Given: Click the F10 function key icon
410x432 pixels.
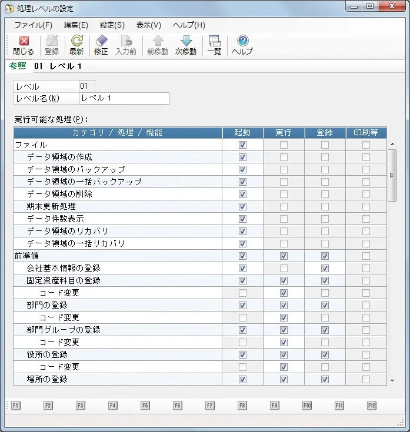Looking at the screenshot, I should pyautogui.click(x=307, y=406).
